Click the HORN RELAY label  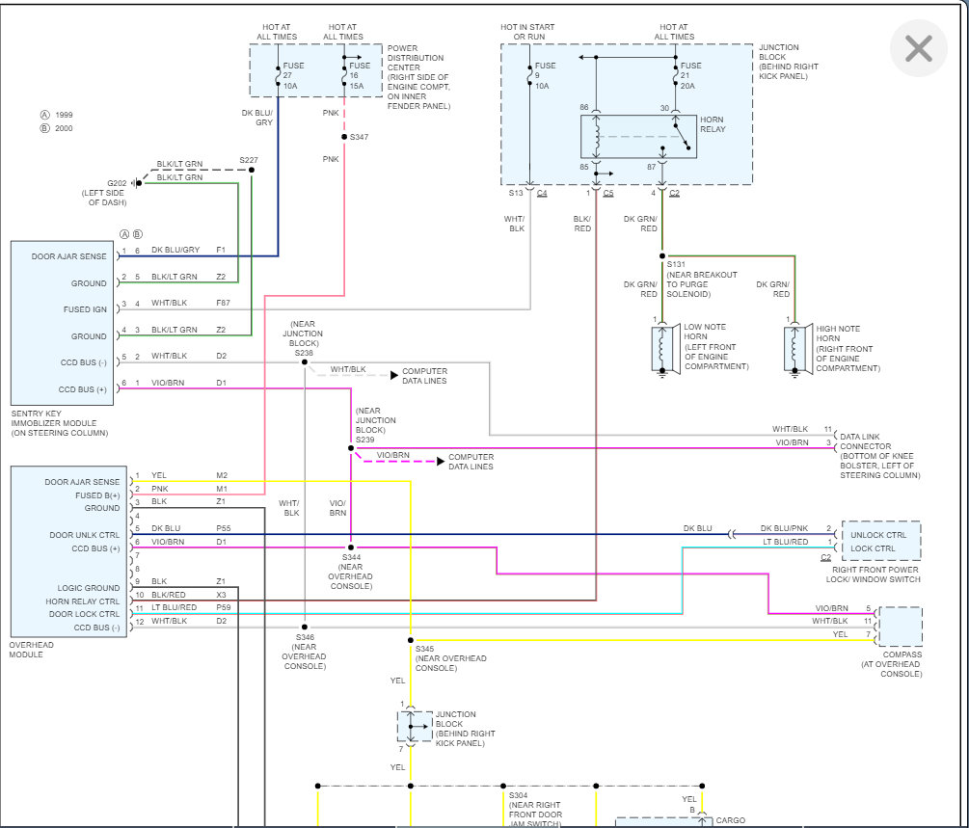click(713, 124)
